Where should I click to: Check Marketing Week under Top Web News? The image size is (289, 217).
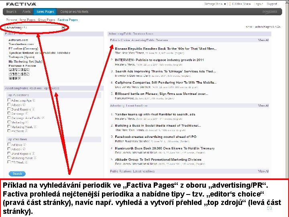click(x=9, y=158)
